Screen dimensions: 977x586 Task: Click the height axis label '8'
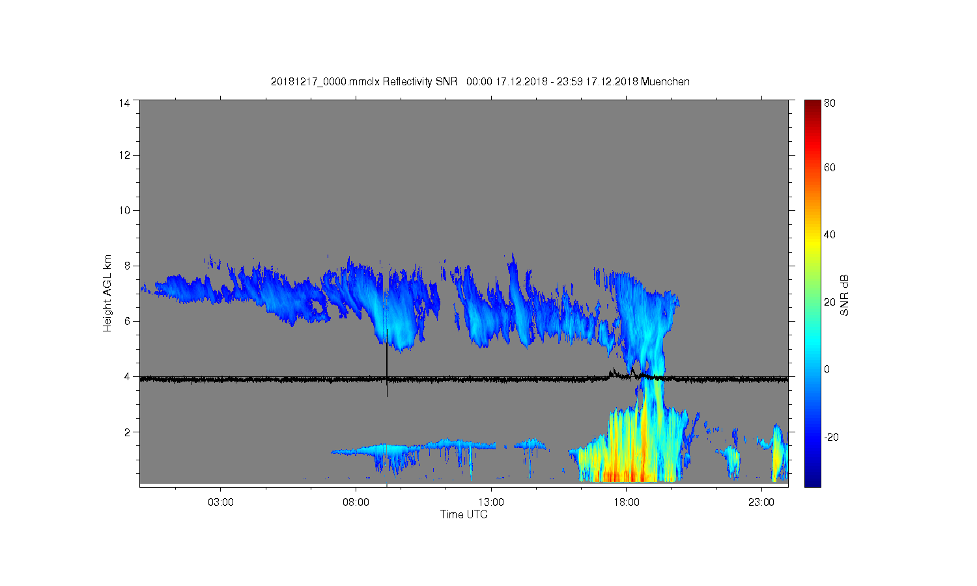point(126,266)
